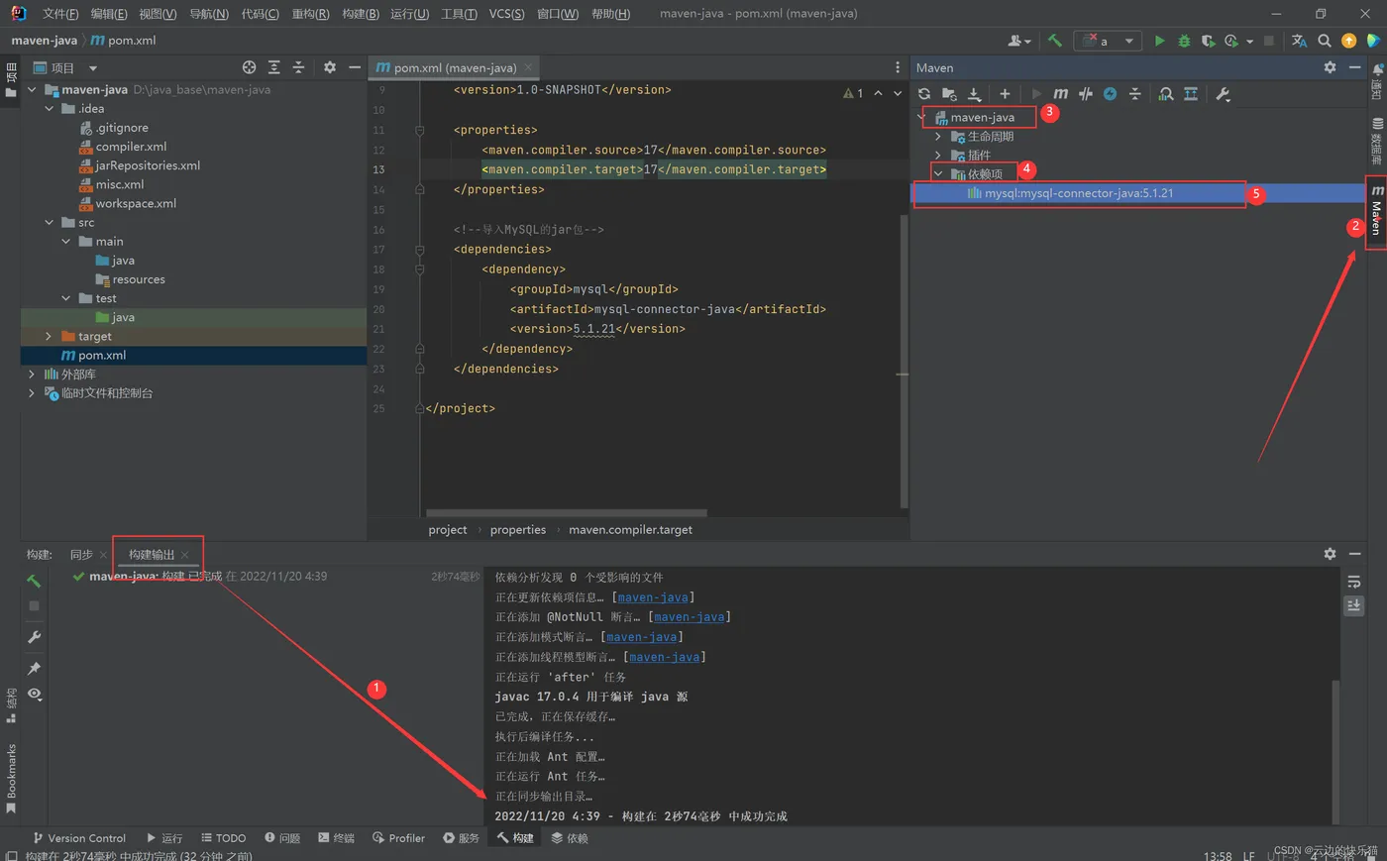The image size is (1387, 861).
Task: Click the orange update arrow icon
Action: pyautogui.click(x=1348, y=41)
